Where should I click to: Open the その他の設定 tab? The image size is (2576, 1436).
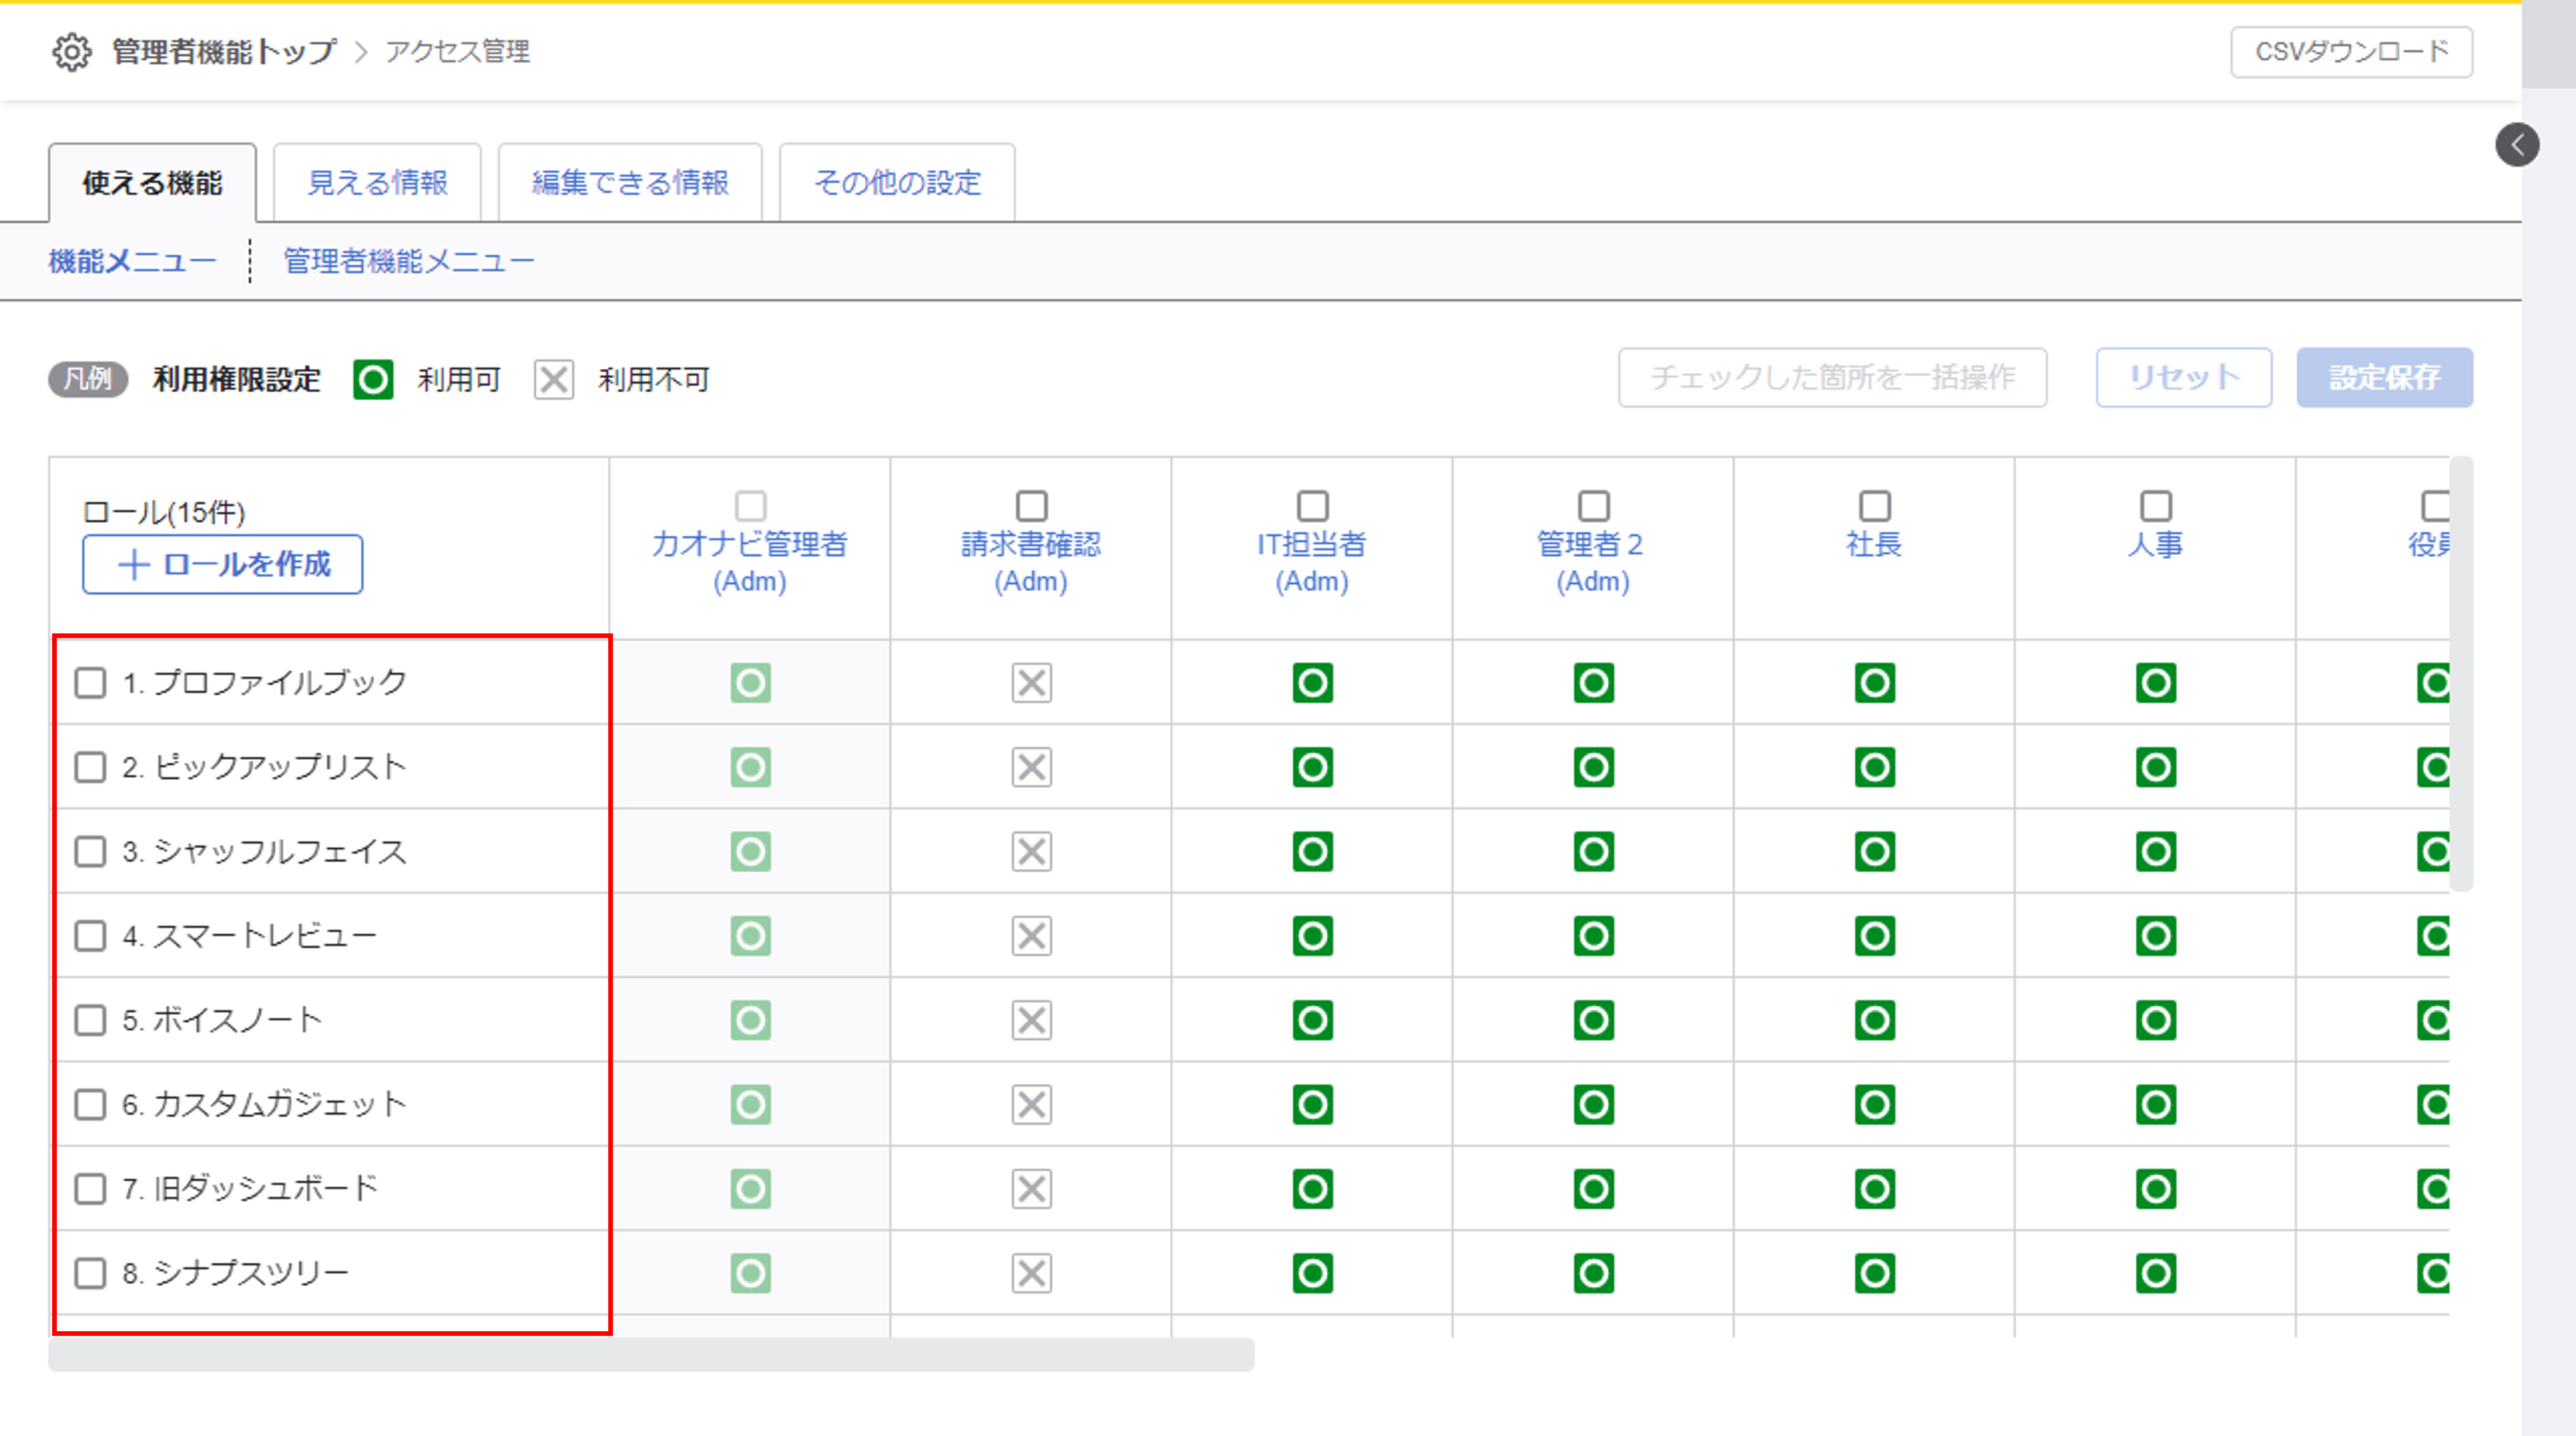point(896,183)
